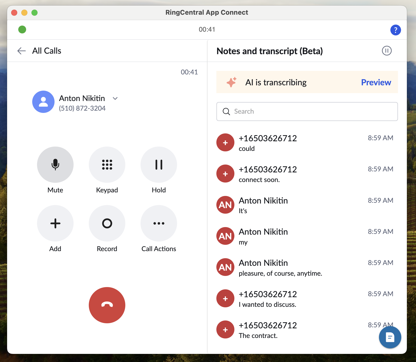Image resolution: width=416 pixels, height=362 pixels.
Task: Open the Keypad dial pad
Action: [x=107, y=165]
